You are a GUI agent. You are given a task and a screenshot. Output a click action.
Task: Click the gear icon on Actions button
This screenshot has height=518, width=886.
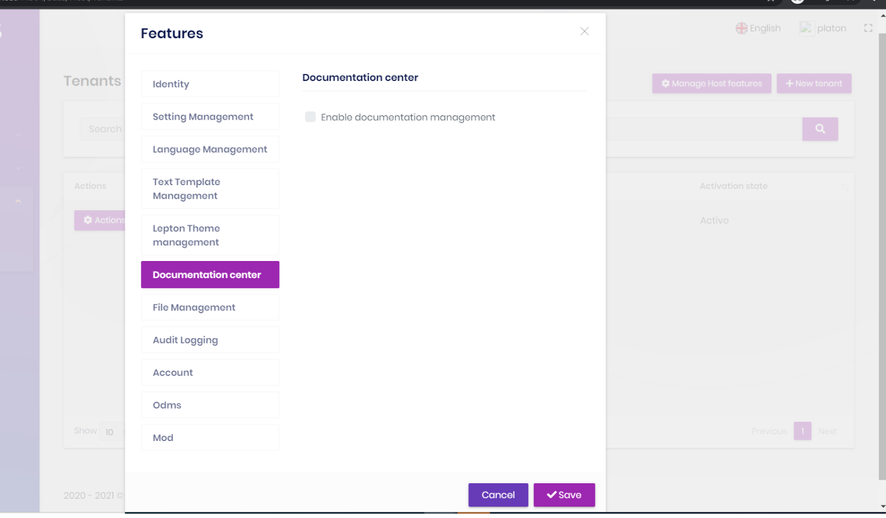pos(88,220)
